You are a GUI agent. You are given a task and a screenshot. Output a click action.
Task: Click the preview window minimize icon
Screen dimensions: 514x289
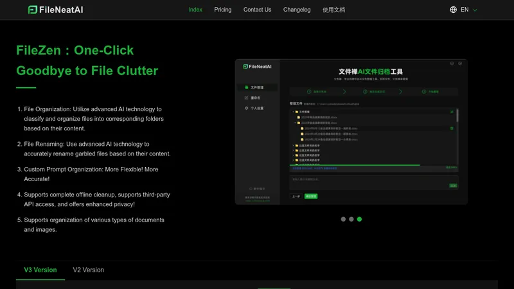(452, 64)
